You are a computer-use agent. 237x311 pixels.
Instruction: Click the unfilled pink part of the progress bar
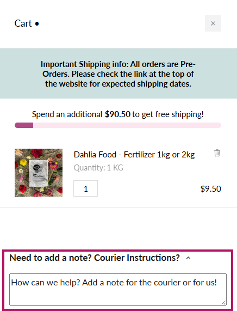pyautogui.click(x=127, y=125)
